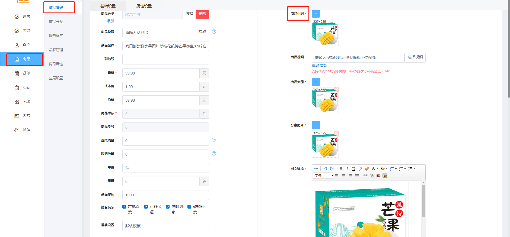Screen dimensions: 510x237
Task: Clear formatting with eraser icon
Action: 360,169
